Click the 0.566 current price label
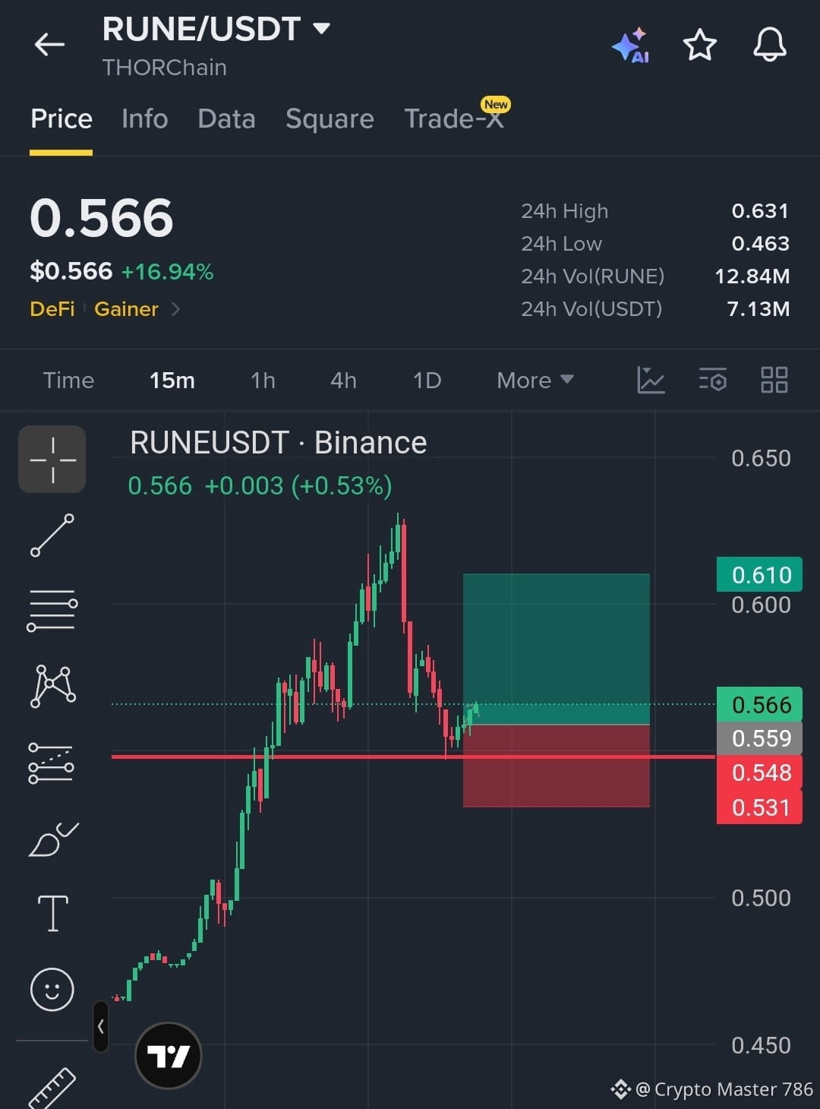The width and height of the screenshot is (820, 1109). coord(759,704)
